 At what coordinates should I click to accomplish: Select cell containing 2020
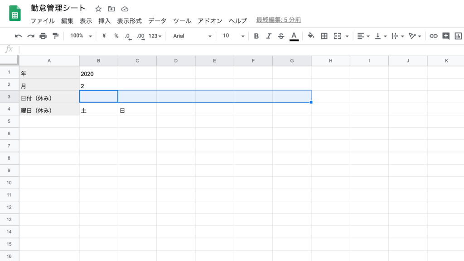click(x=98, y=72)
